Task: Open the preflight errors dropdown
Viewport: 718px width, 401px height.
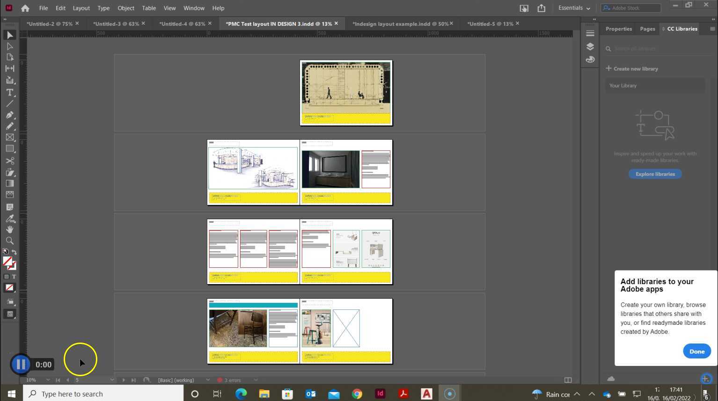Action: click(256, 380)
